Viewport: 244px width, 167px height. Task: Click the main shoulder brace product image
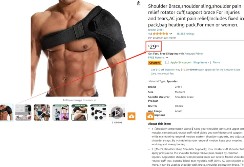pos(79,48)
